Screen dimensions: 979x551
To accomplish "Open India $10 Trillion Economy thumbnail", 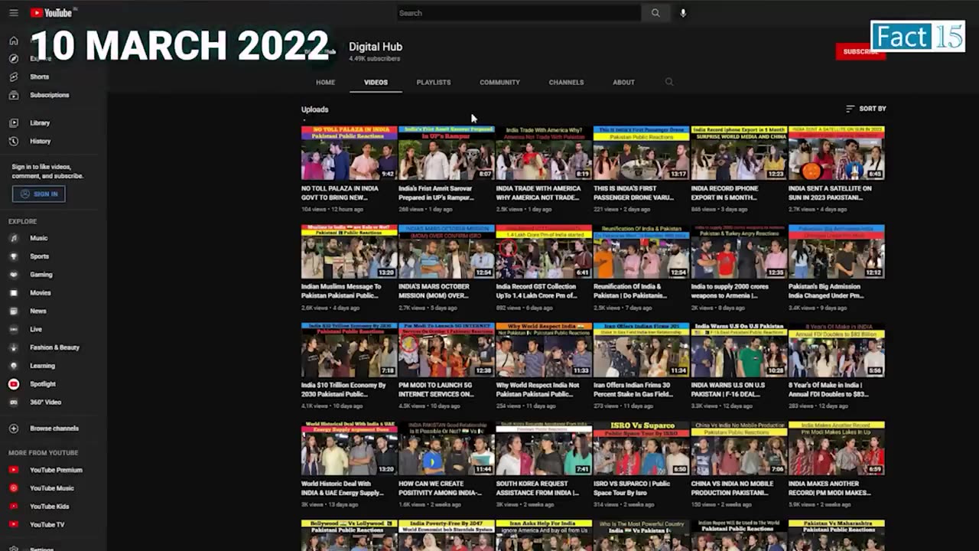I will click(x=349, y=350).
